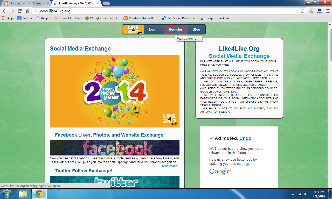332x199 pixels.
Task: Go back with the browser back arrow
Action: (4, 11)
